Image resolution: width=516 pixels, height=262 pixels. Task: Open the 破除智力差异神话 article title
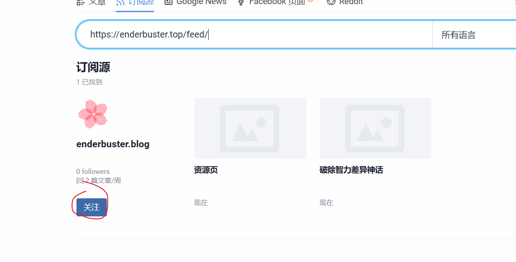[351, 170]
